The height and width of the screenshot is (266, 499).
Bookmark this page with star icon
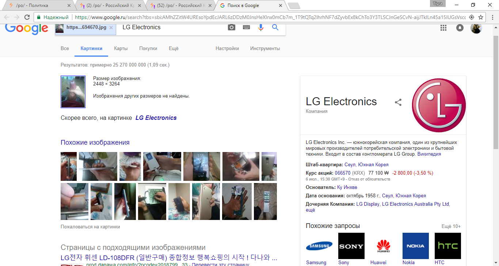coord(481,17)
